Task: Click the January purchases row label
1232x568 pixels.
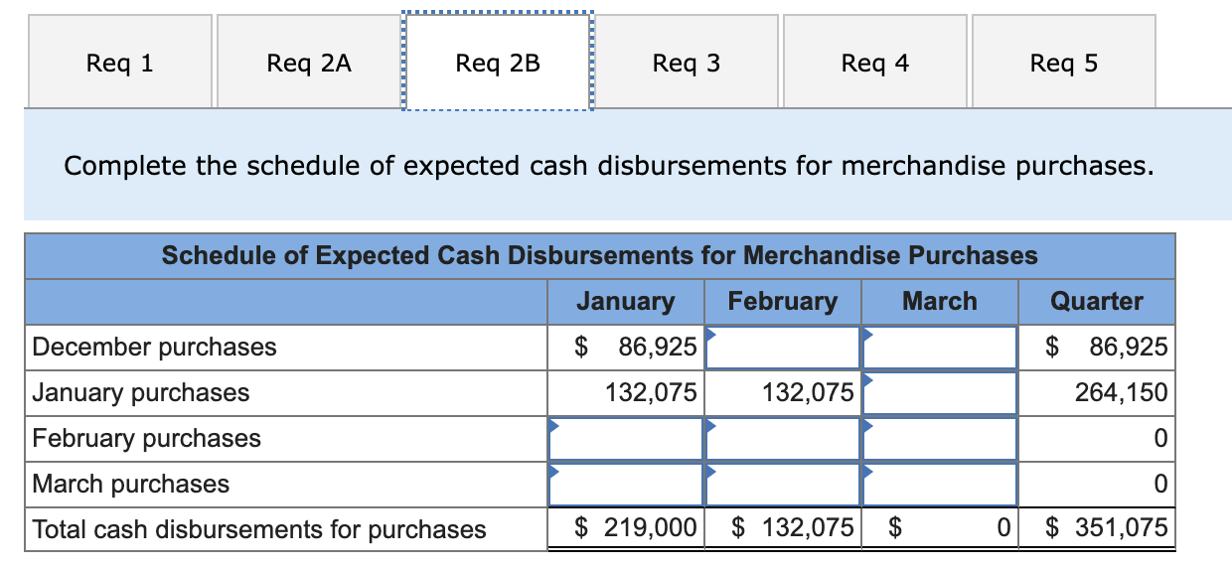Action: [141, 393]
